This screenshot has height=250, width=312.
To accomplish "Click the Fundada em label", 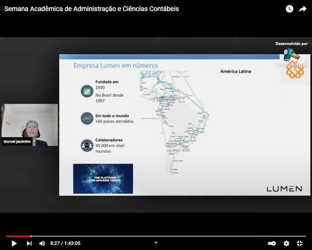I will click(x=107, y=82).
